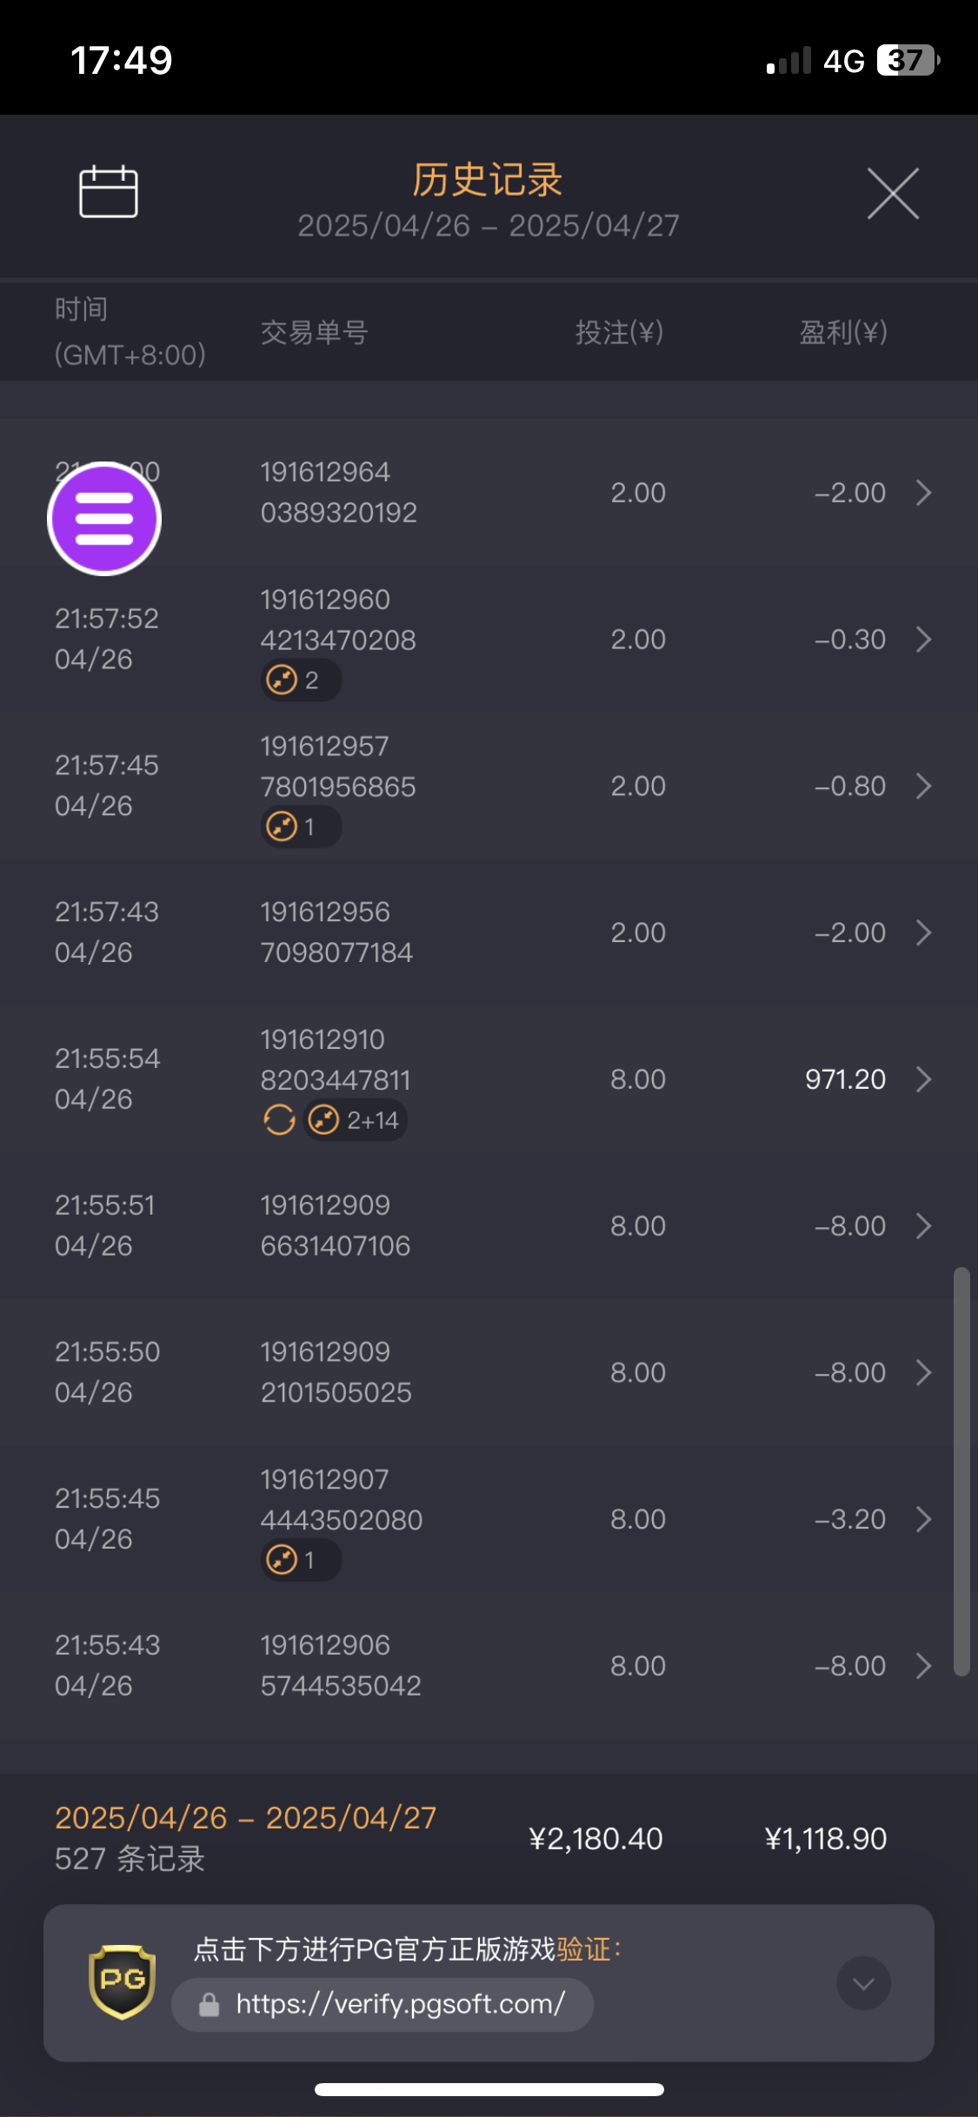Image resolution: width=978 pixels, height=2117 pixels.
Task: Close the 历史记录 history panel
Action: tap(893, 193)
